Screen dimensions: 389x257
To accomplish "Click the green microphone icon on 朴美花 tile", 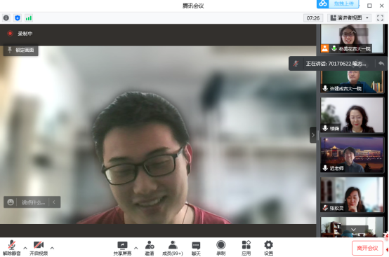I will coord(334,48).
